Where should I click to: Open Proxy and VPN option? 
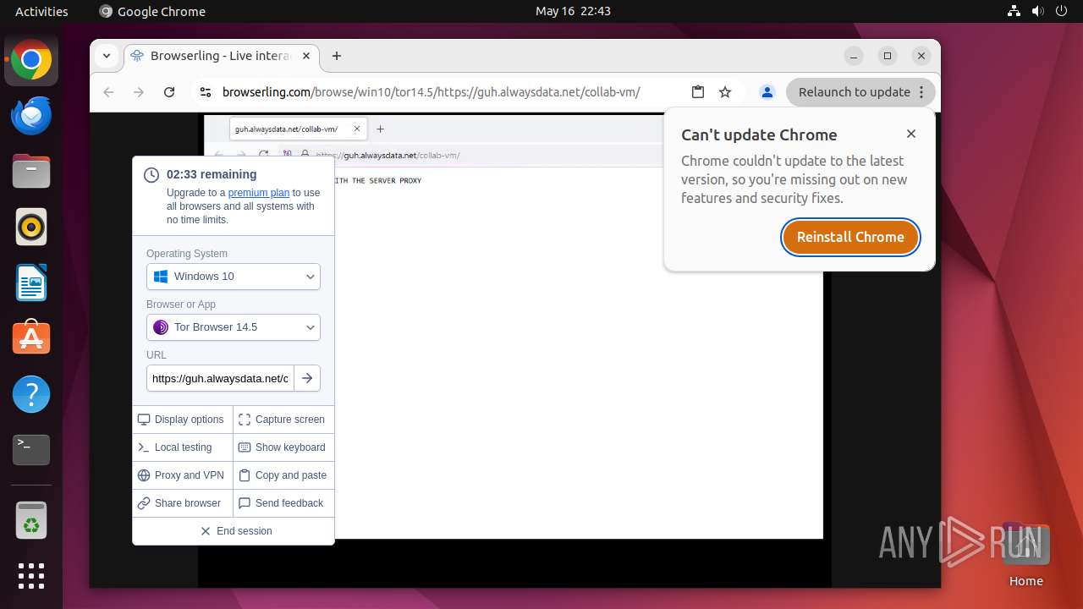tap(183, 475)
